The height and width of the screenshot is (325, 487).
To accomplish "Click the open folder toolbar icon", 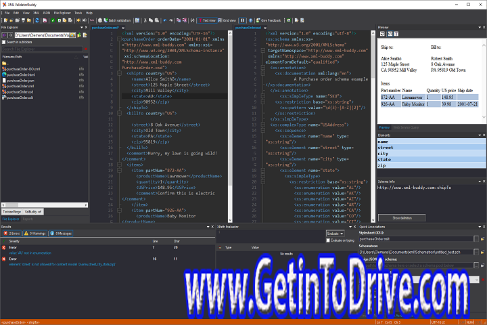I will [x=11, y=20].
